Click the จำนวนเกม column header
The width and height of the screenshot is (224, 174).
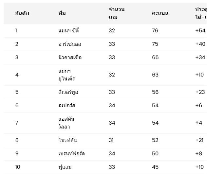pyautogui.click(x=117, y=13)
